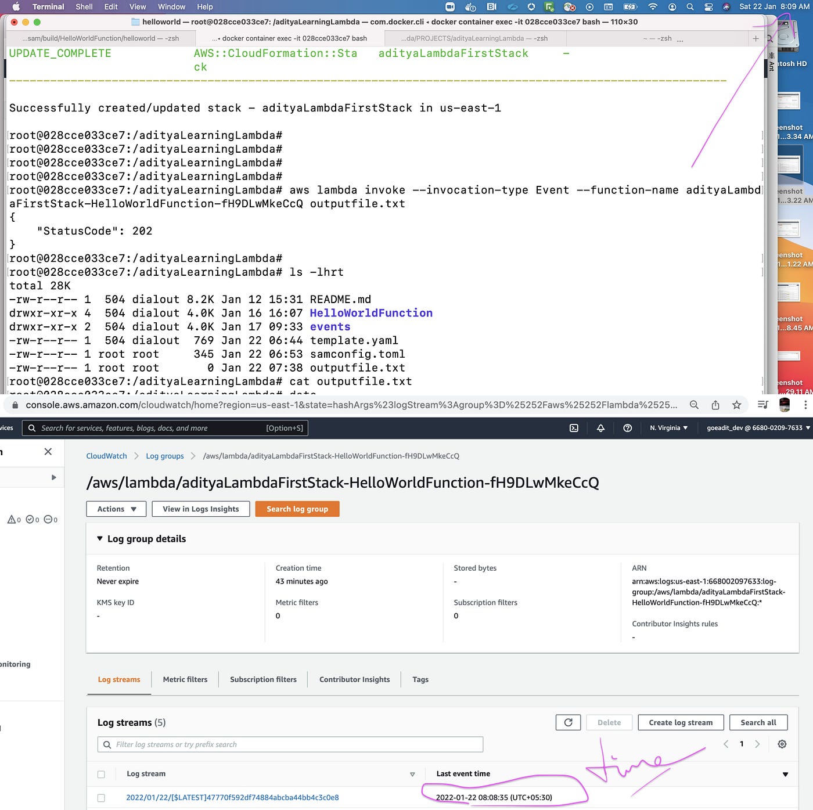813x810 pixels.
Task: Check the select-all log streams checkbox
Action: coord(102,774)
